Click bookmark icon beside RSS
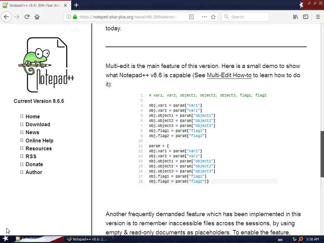Image resolution: width=324 pixels, height=243 pixels. point(22,156)
